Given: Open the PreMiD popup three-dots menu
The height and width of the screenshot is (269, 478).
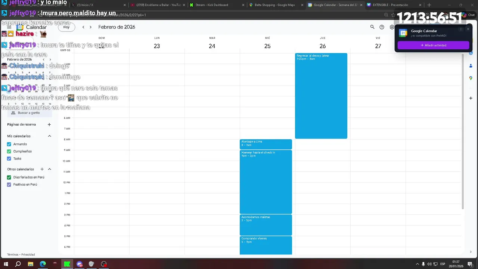Looking at the screenshot, I should [x=461, y=29].
